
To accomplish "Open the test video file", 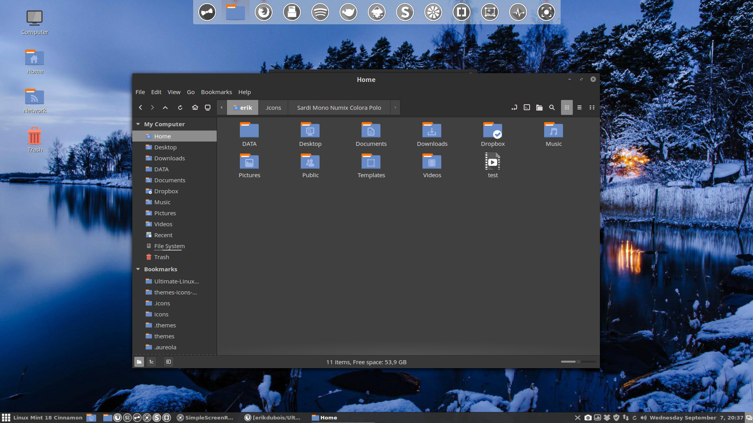I will tap(493, 162).
